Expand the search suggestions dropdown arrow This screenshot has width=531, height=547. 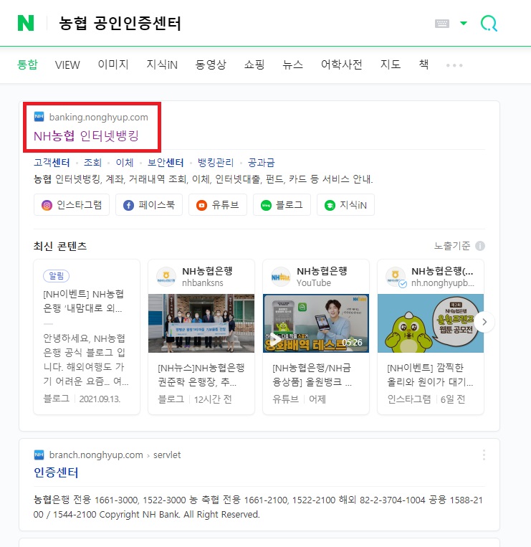pyautogui.click(x=464, y=24)
